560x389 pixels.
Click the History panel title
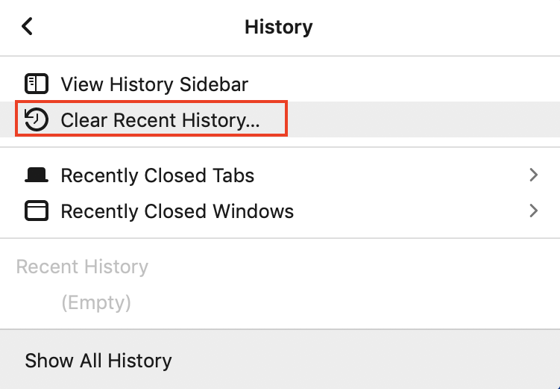[279, 27]
